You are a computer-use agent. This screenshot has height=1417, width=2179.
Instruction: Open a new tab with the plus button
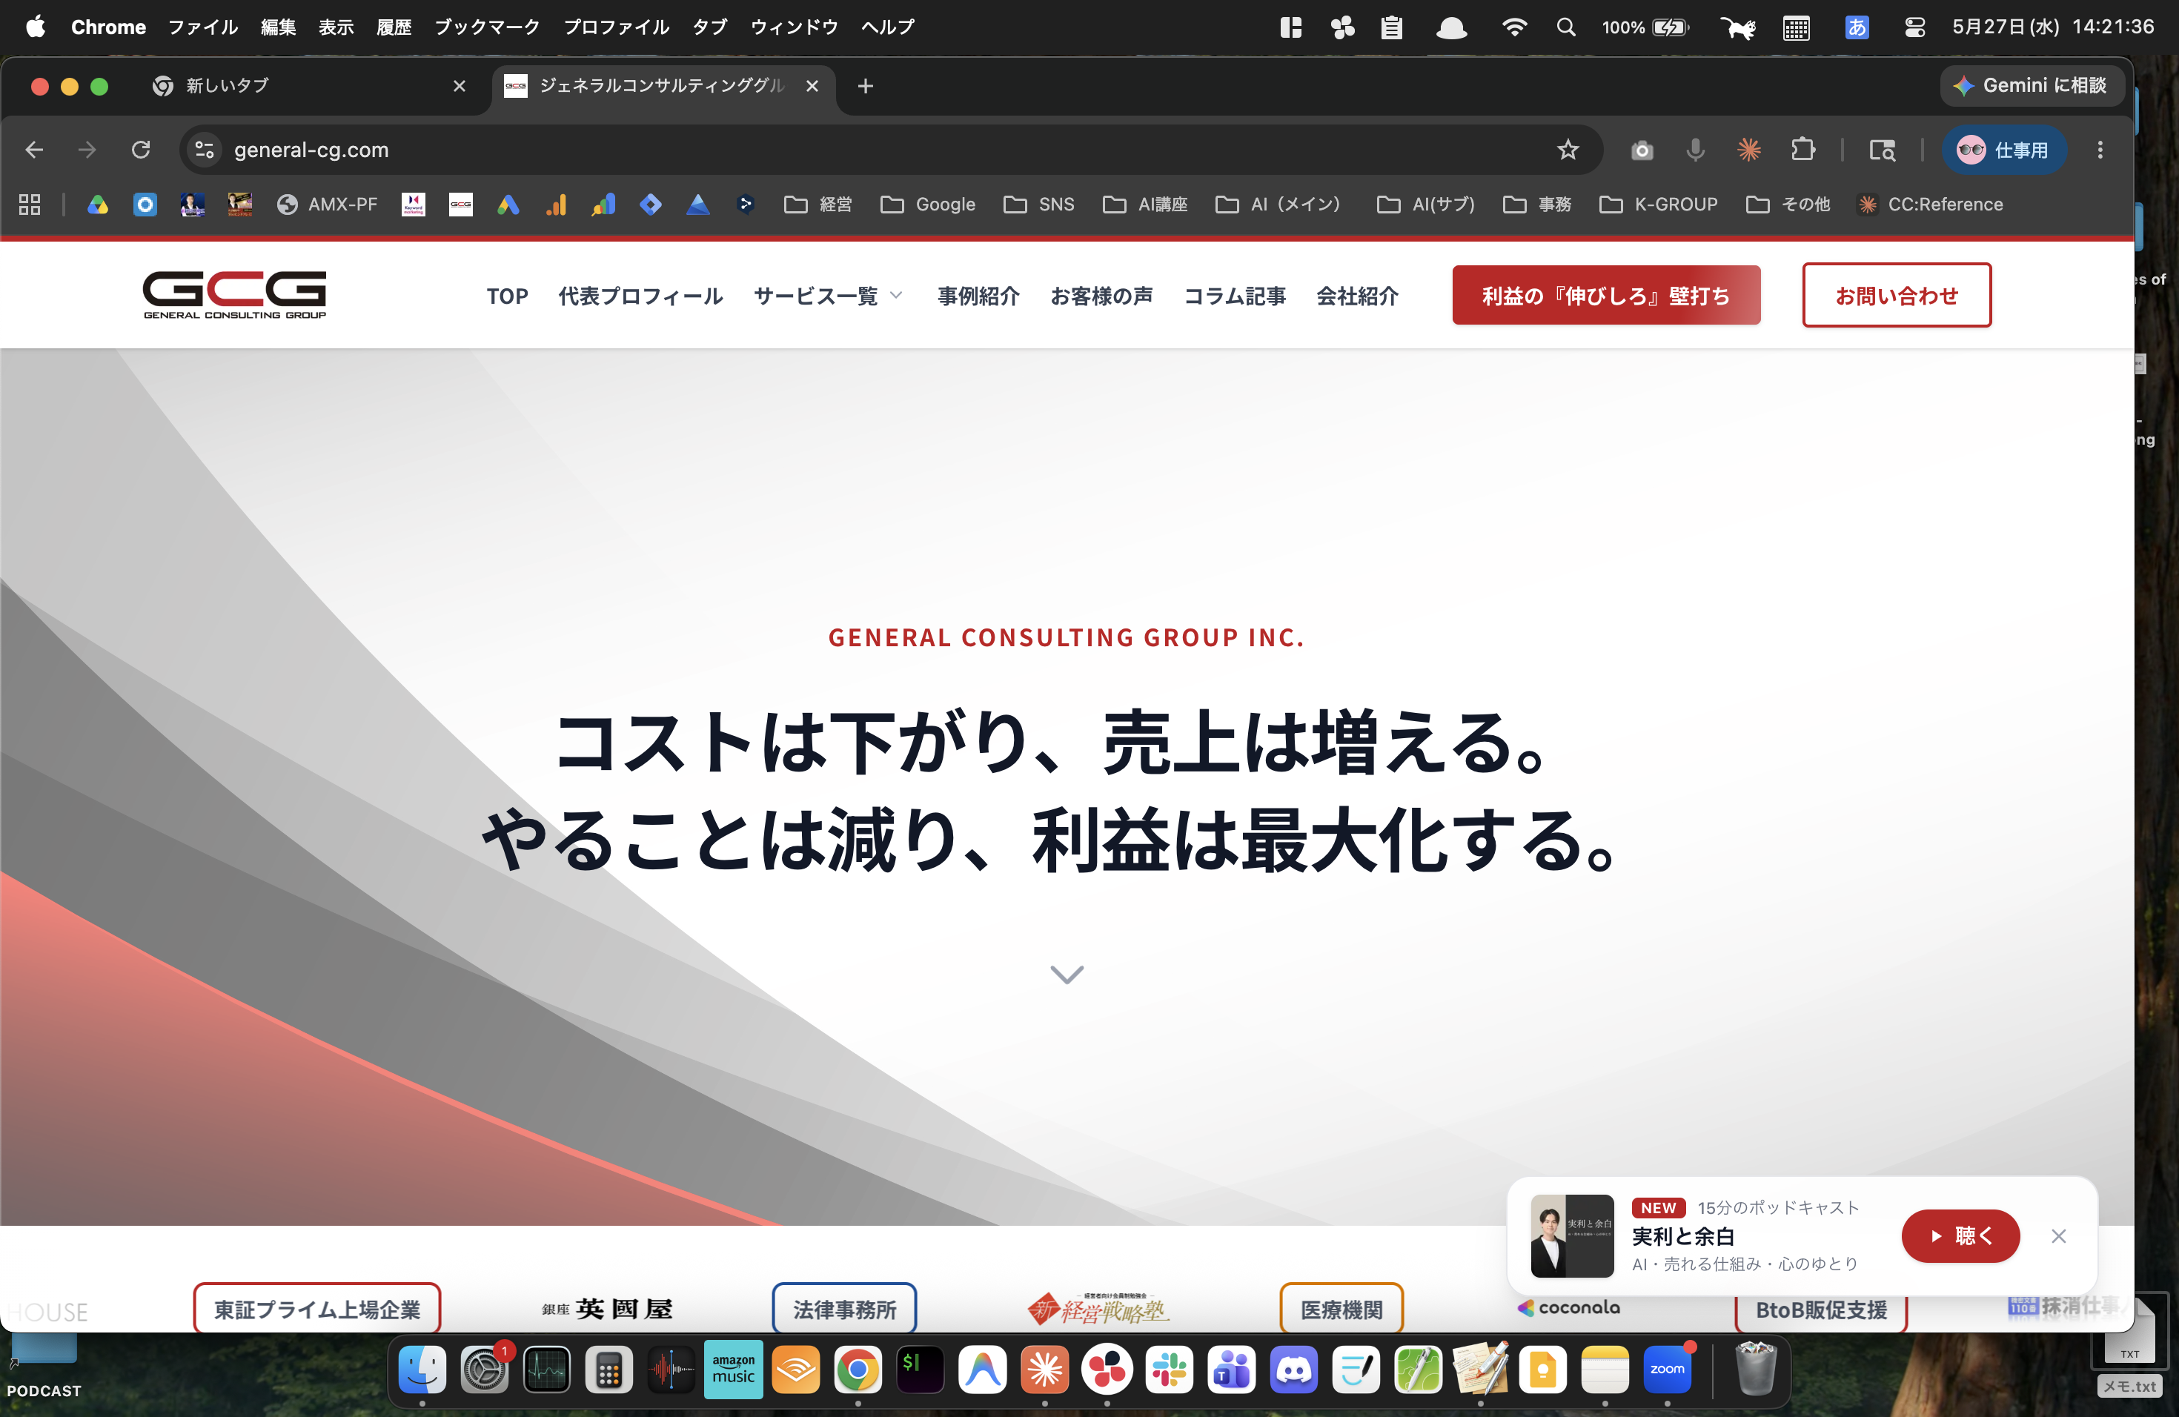point(865,85)
